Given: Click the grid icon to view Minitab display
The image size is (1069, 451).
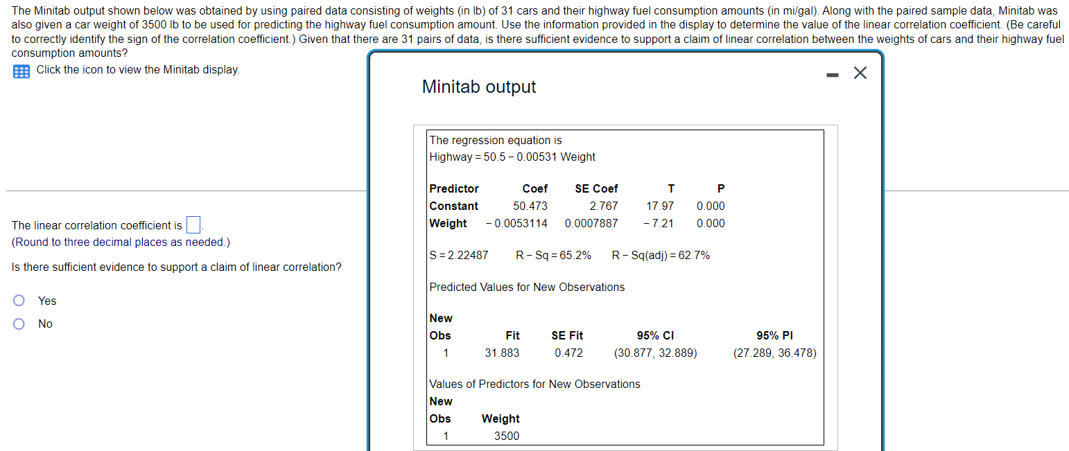Looking at the screenshot, I should [x=21, y=70].
